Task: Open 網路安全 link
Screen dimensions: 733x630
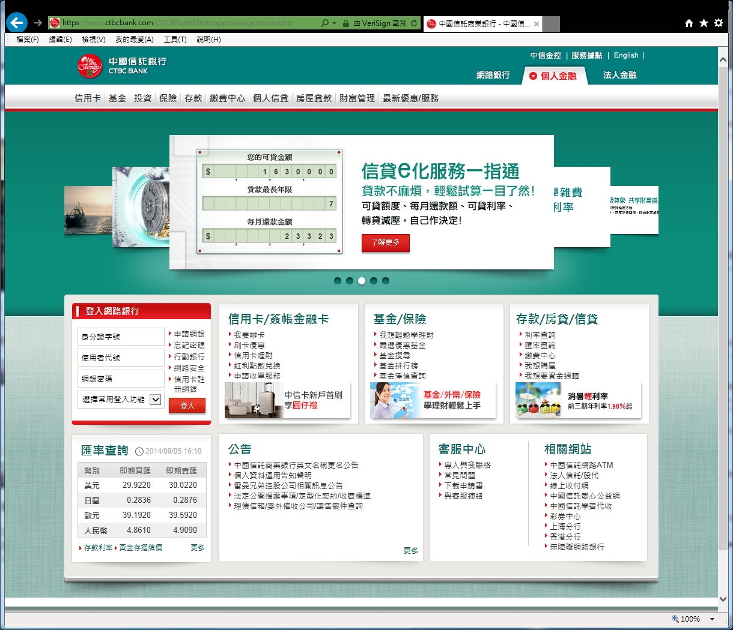Action: (x=189, y=368)
